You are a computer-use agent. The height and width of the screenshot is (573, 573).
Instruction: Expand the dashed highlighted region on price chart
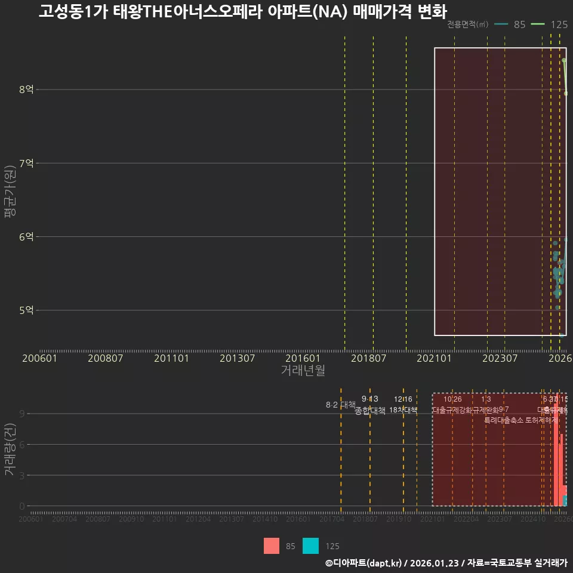[500, 191]
